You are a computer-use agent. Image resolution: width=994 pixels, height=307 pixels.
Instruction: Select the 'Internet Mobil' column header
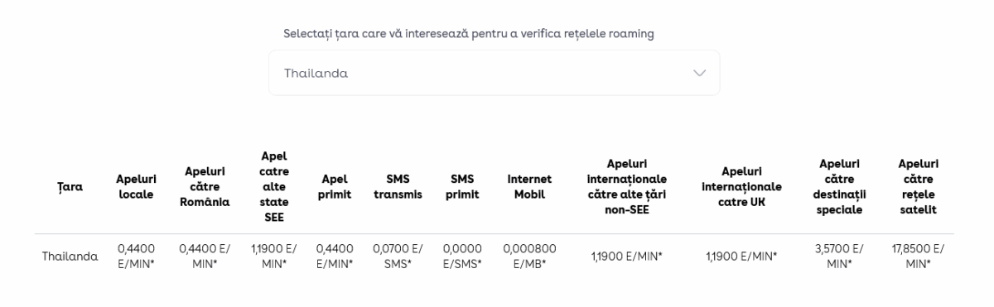coord(529,186)
